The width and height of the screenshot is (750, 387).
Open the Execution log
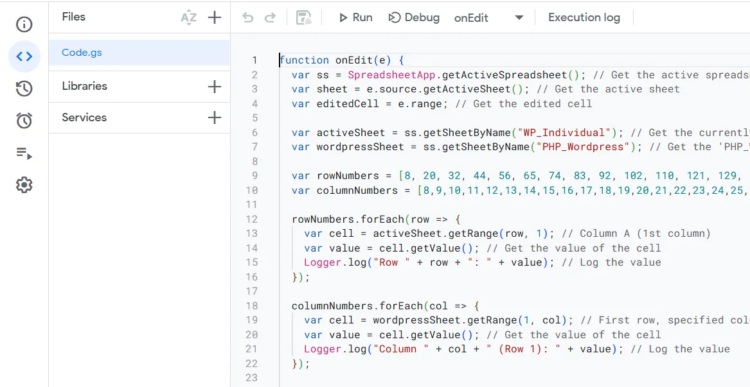coord(584,17)
